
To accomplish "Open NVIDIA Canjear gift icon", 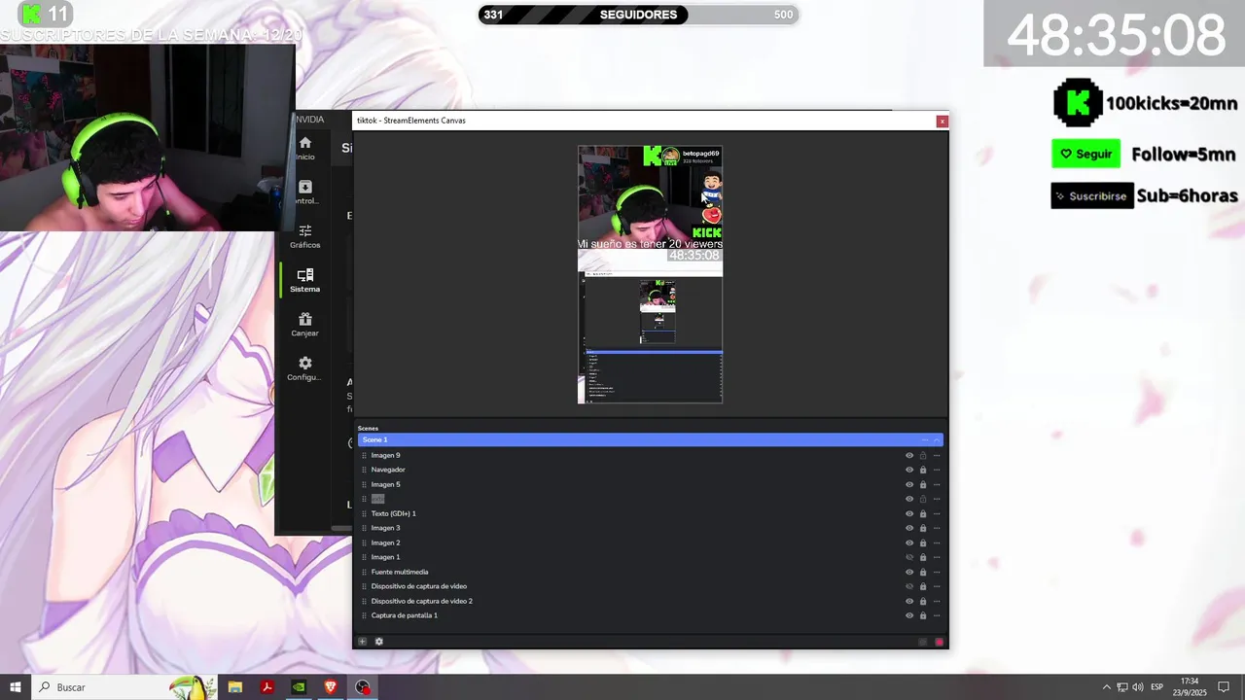I will coord(305,319).
